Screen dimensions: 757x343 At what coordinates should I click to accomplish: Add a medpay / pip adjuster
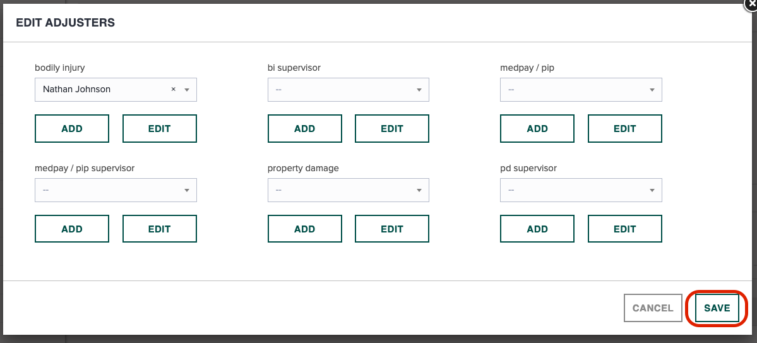(537, 128)
